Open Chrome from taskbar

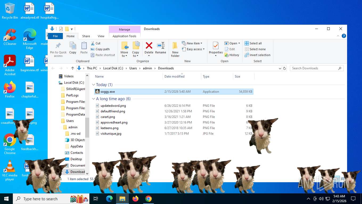[149, 199]
